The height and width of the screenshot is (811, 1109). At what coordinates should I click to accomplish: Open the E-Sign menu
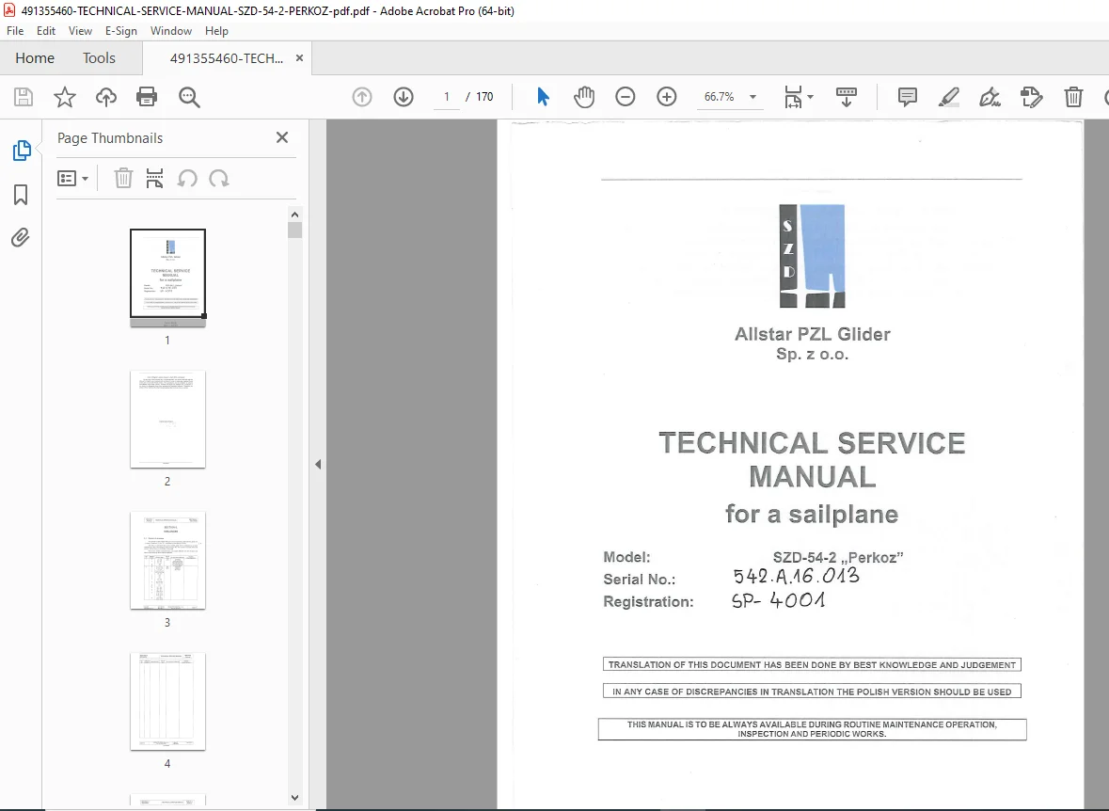pyautogui.click(x=121, y=31)
